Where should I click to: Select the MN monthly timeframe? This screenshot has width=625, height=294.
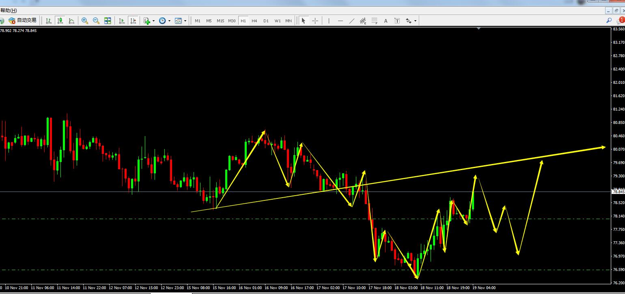coord(289,21)
